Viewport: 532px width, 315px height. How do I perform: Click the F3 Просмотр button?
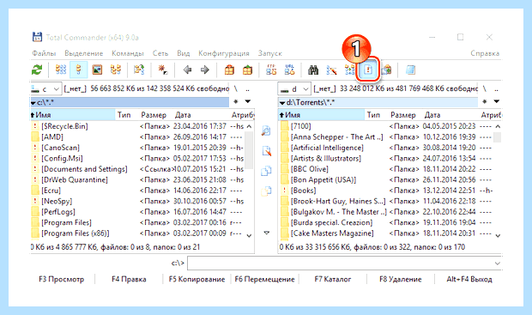click(62, 279)
